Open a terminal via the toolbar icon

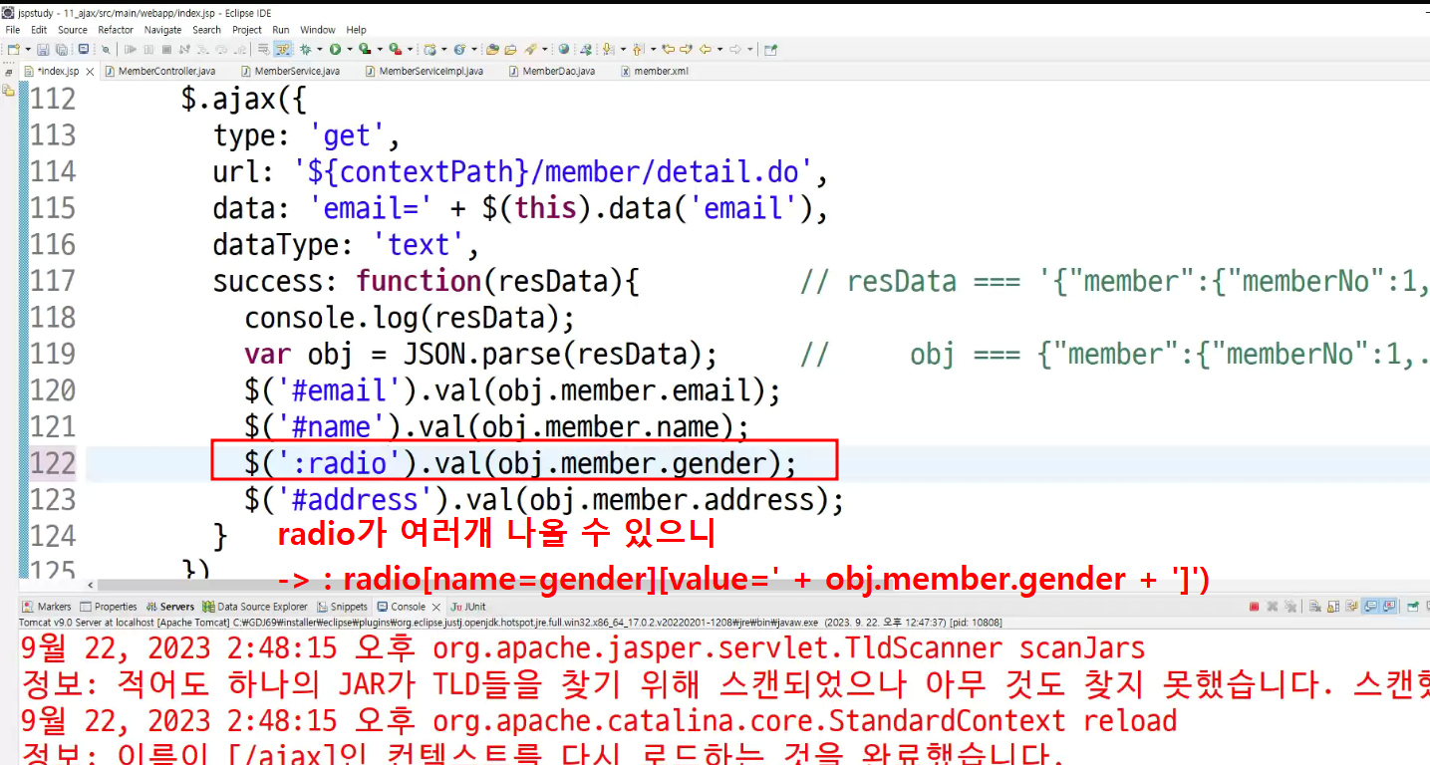[x=84, y=49]
